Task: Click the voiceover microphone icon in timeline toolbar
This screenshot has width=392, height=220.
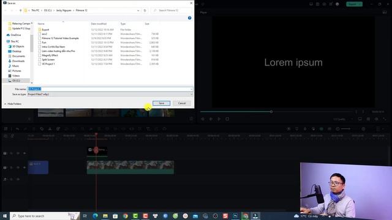Action: coord(305,129)
